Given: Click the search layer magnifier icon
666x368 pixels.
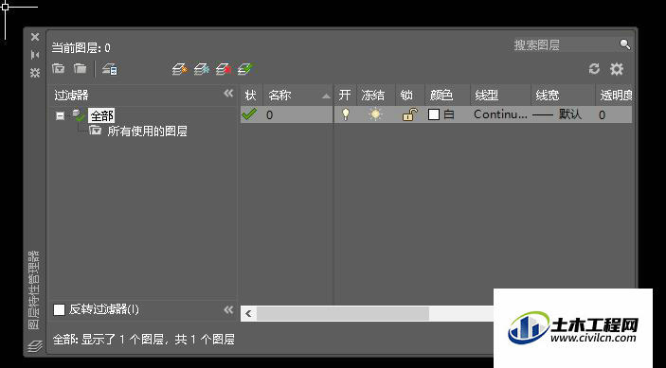Looking at the screenshot, I should coord(625,44).
